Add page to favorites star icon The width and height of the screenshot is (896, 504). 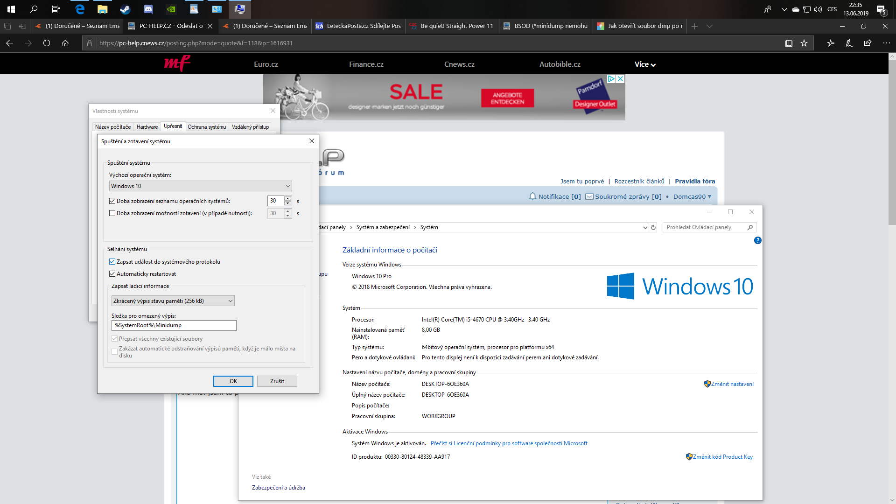pos(804,43)
